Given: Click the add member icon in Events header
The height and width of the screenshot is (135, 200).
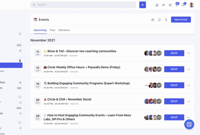Looking at the screenshot, I should click(166, 20).
